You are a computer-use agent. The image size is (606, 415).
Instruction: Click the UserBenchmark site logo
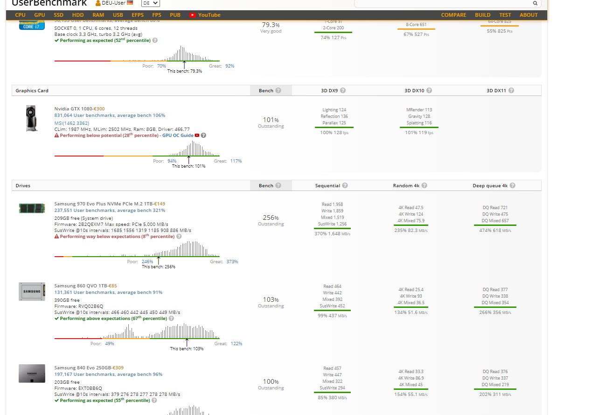pyautogui.click(x=49, y=3)
